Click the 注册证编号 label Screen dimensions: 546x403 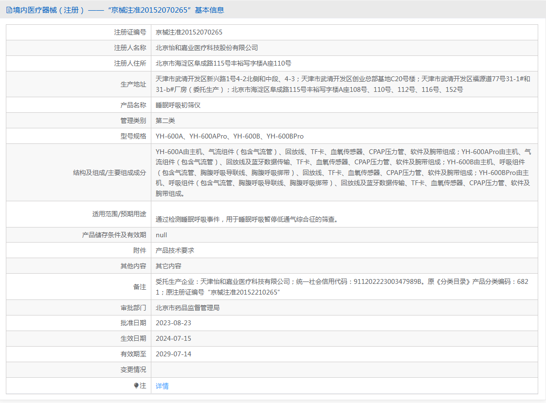130,33
